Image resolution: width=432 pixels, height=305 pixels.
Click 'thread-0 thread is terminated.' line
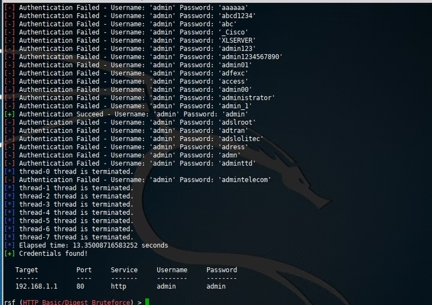coord(76,172)
